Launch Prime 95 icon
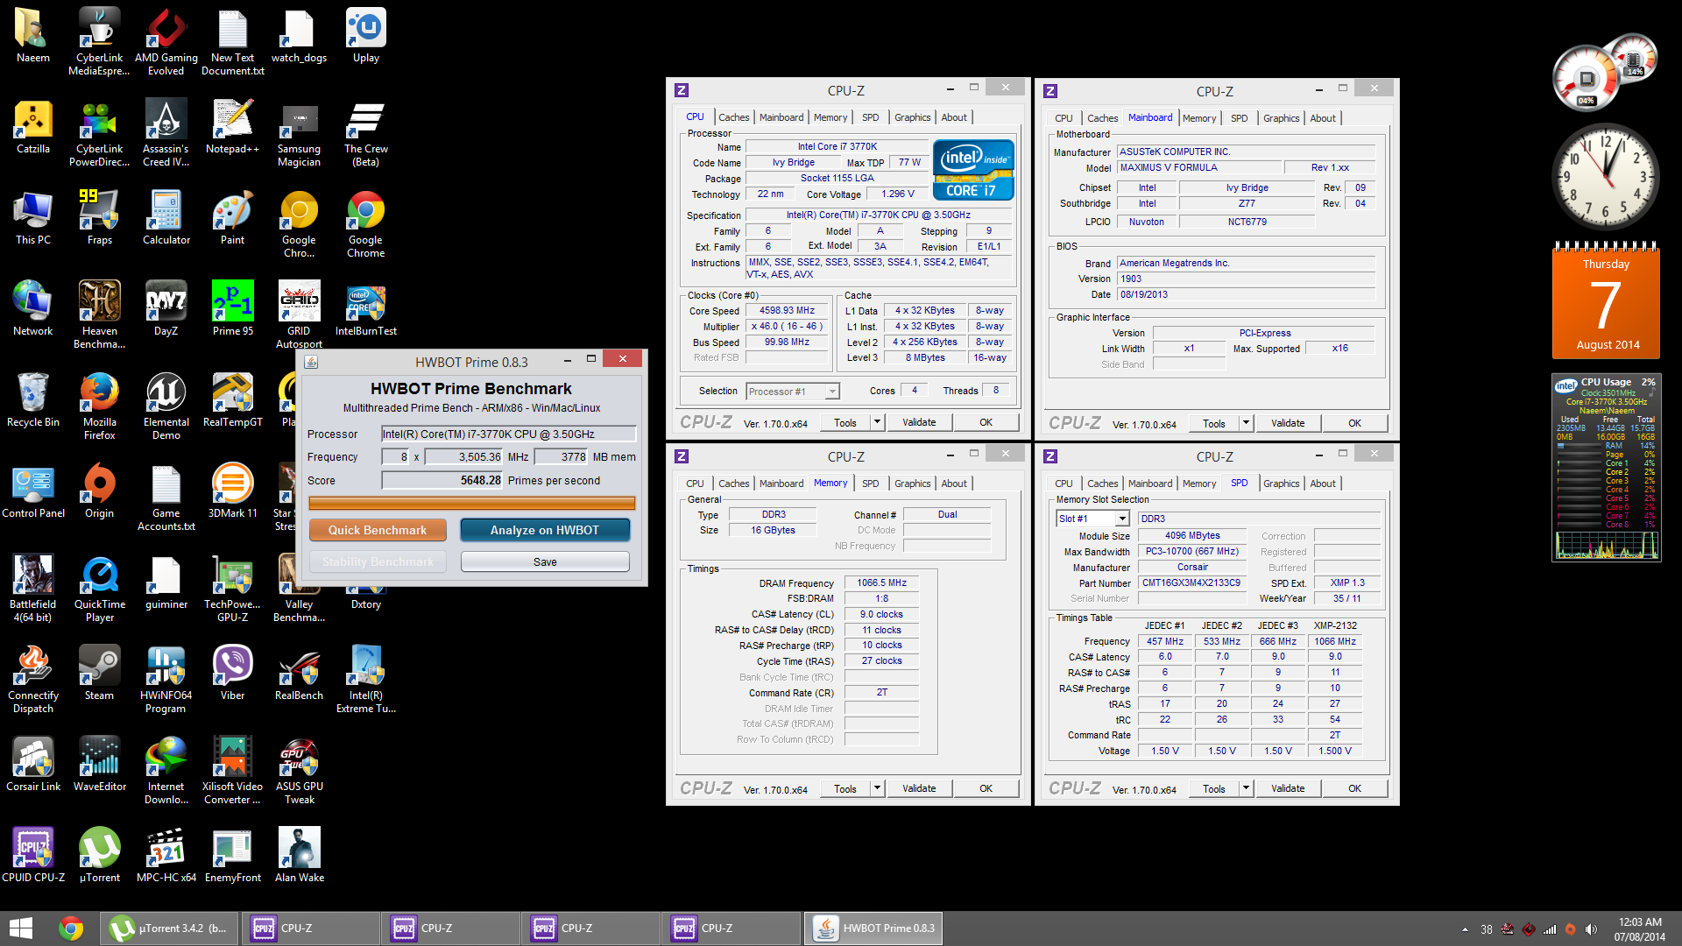The image size is (1682, 946). (232, 309)
